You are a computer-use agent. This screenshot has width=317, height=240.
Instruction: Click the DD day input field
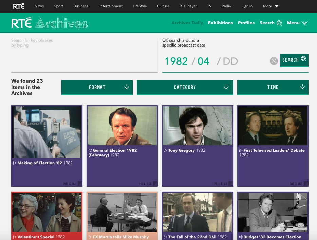(230, 61)
